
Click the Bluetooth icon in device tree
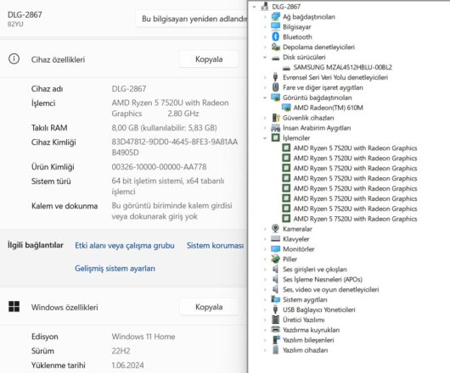click(275, 36)
